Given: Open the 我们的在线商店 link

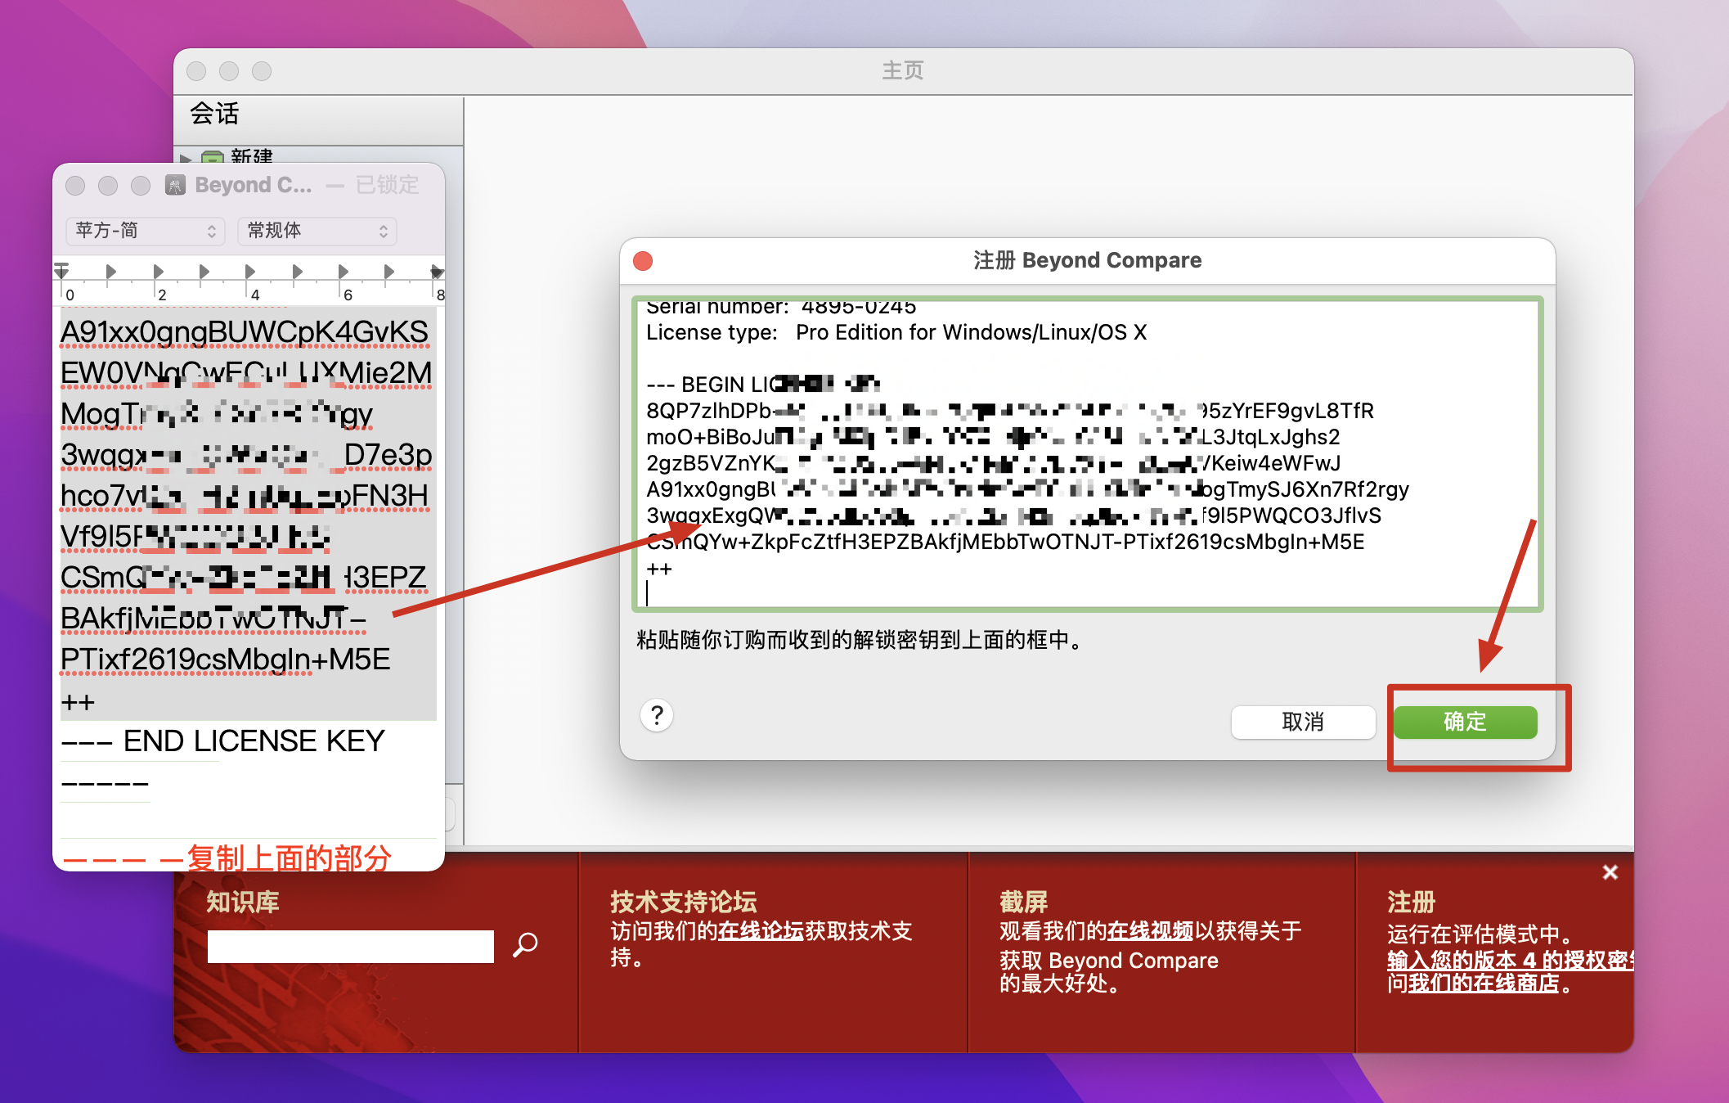Looking at the screenshot, I should tap(1484, 983).
